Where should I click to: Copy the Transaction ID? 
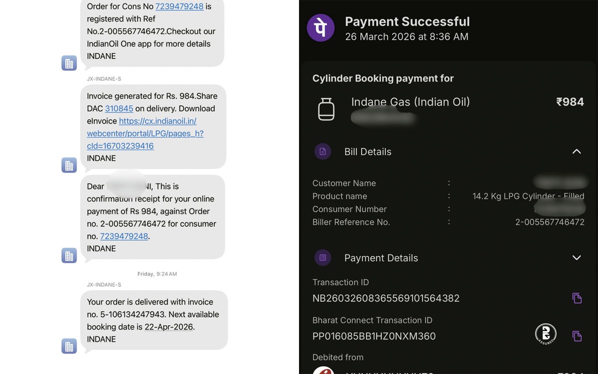coord(577,298)
